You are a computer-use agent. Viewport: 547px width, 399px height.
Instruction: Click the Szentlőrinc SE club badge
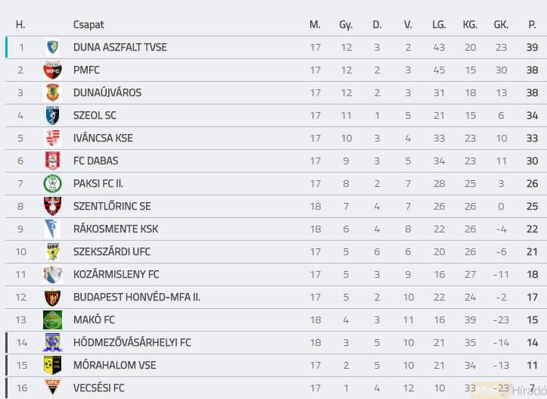coord(52,206)
